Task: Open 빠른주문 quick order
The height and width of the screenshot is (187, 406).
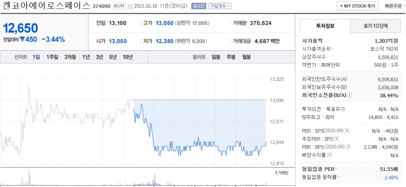Action: (x=394, y=6)
